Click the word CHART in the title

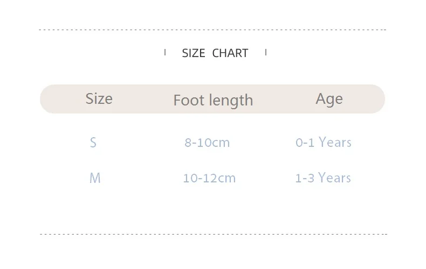point(230,53)
